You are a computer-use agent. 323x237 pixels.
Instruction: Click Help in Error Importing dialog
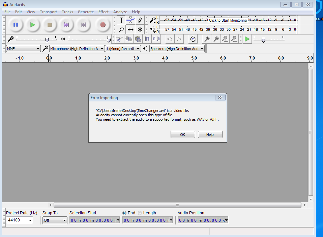(x=210, y=135)
